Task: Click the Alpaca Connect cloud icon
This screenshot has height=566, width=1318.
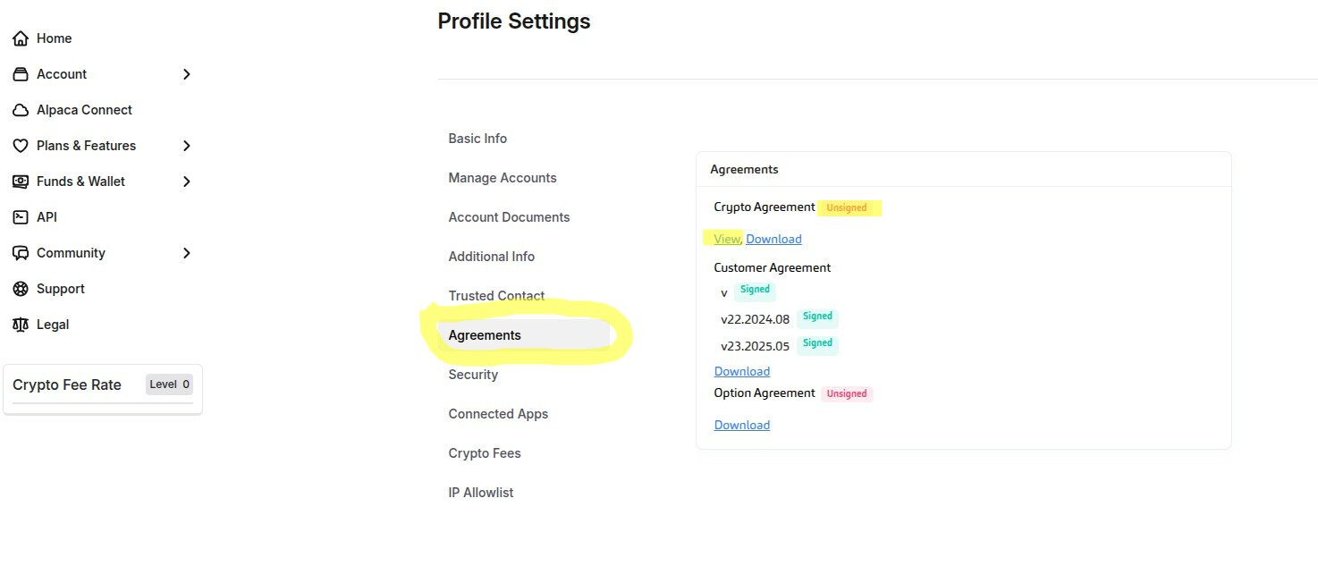Action: click(21, 110)
